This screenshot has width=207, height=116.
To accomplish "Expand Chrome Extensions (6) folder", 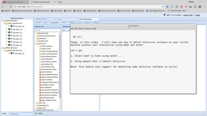I will [35, 36].
